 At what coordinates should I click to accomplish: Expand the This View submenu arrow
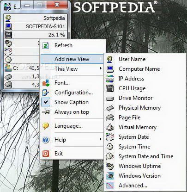(x=101, y=68)
